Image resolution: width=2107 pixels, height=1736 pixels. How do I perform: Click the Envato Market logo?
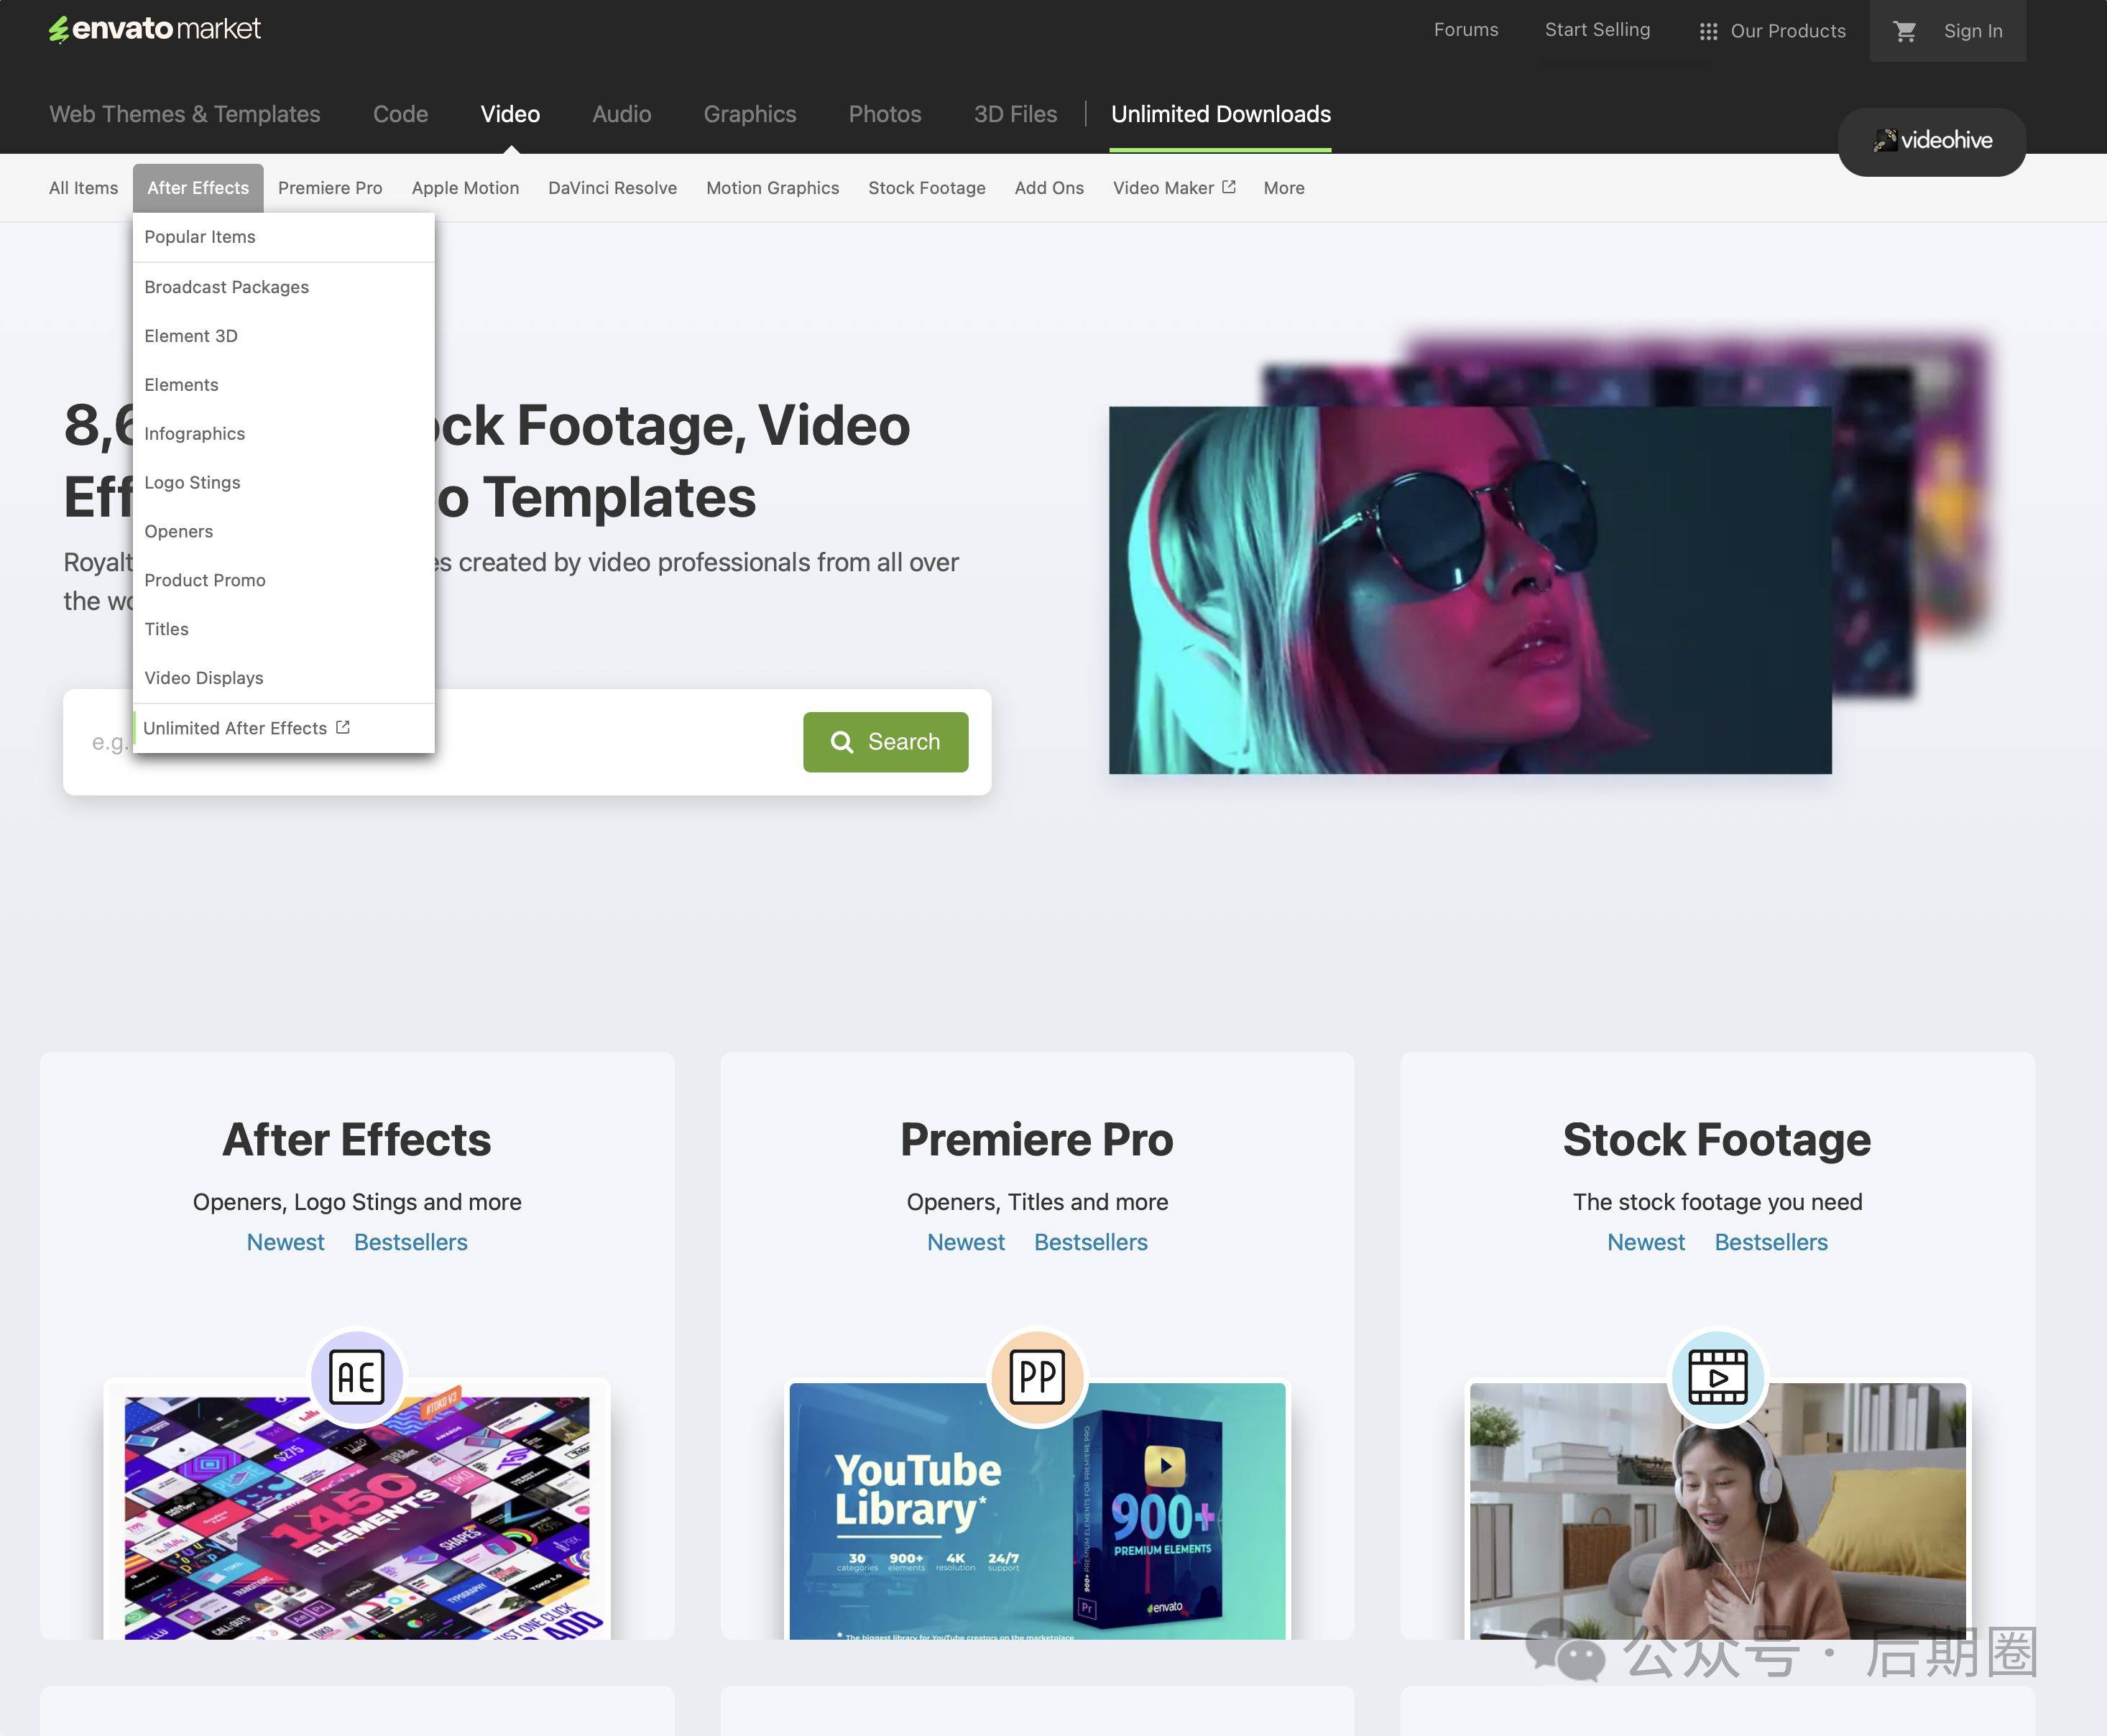coord(155,29)
